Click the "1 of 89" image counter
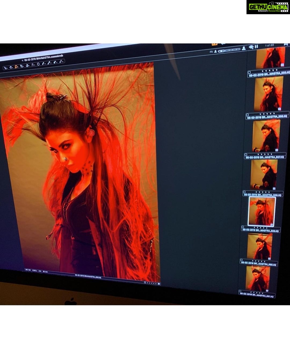 [269, 45]
